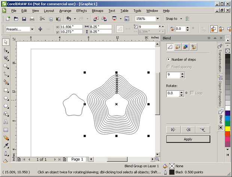The image size is (232, 177).
Task: Open the File menu
Action: pyautogui.click(x=14, y=11)
